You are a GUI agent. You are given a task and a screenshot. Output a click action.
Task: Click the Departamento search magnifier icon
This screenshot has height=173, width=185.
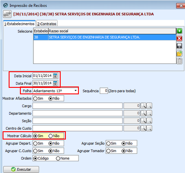point(143,113)
